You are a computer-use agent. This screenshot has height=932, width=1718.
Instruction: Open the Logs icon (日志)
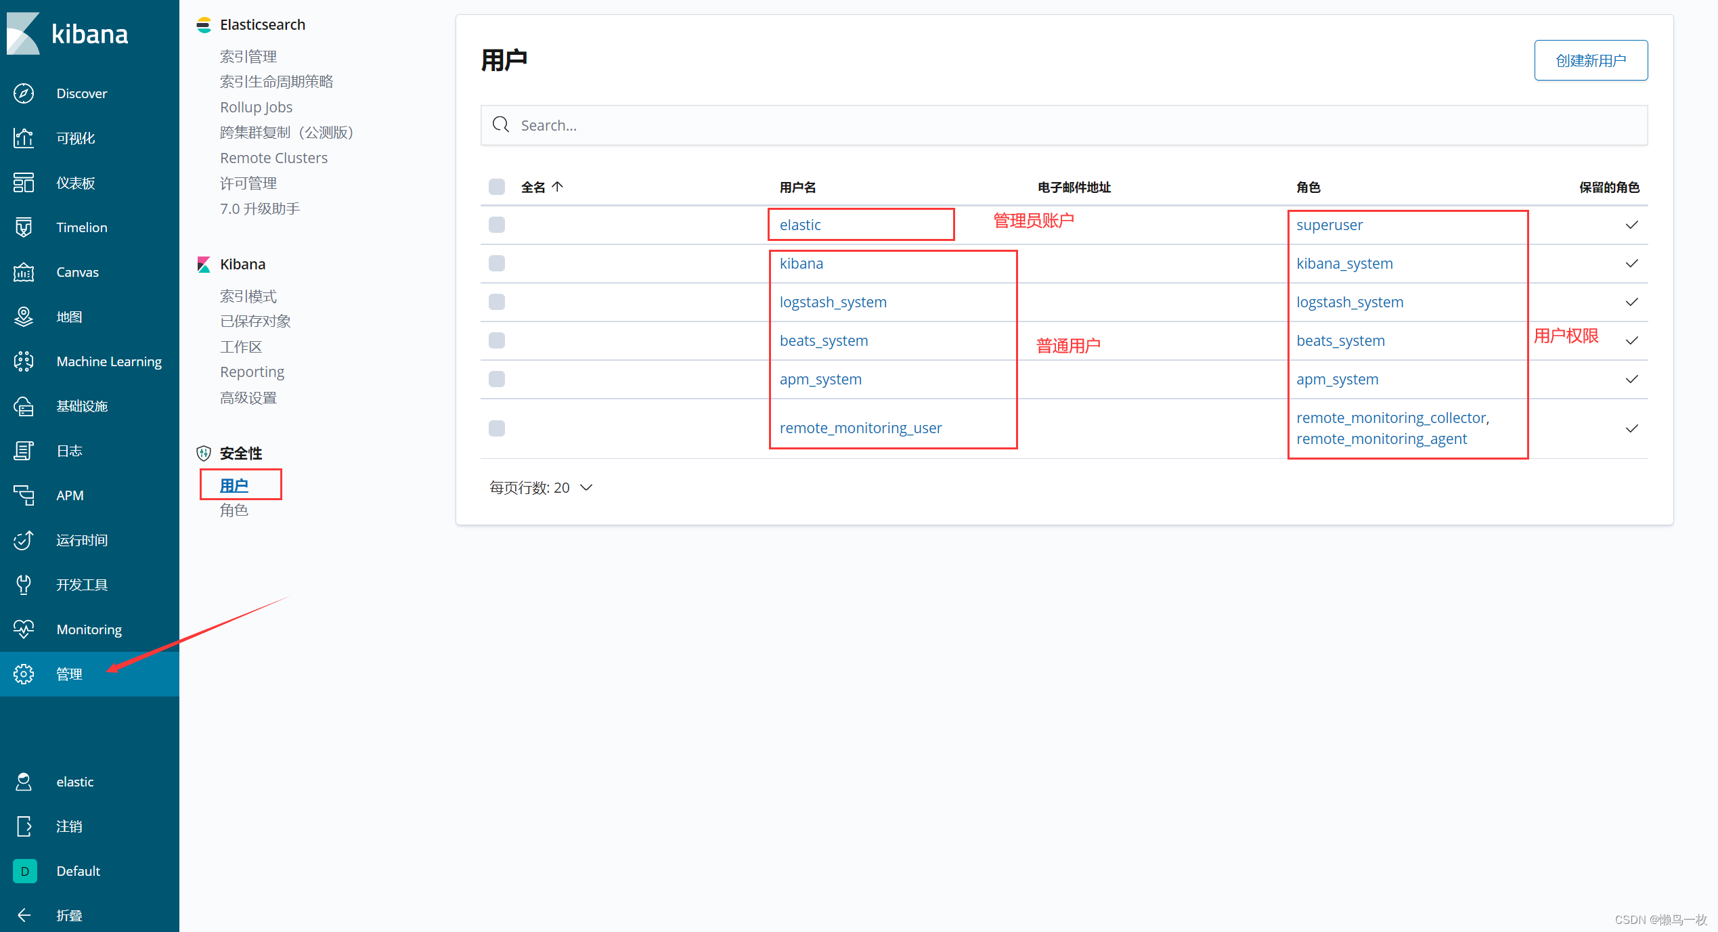[24, 451]
